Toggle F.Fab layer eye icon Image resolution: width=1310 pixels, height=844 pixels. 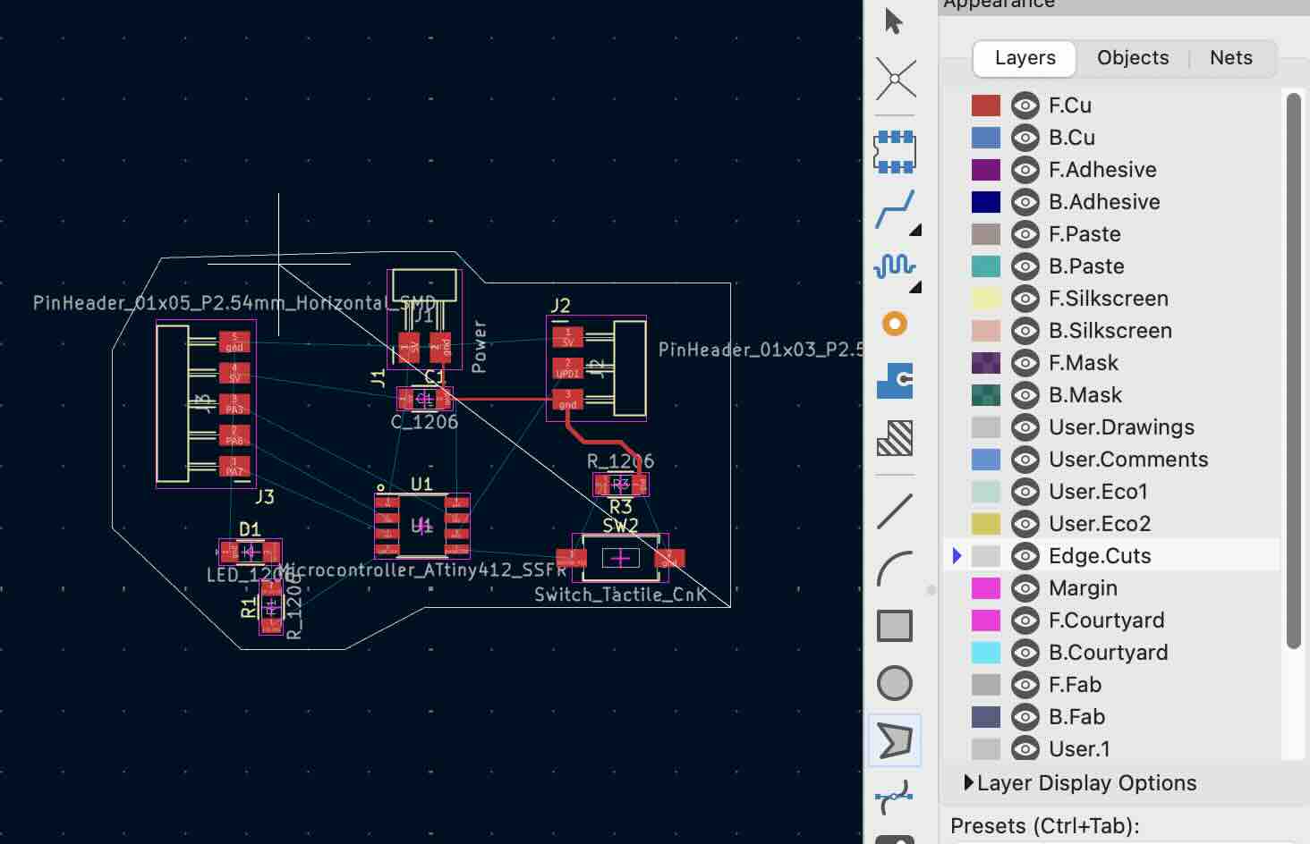tap(1025, 685)
